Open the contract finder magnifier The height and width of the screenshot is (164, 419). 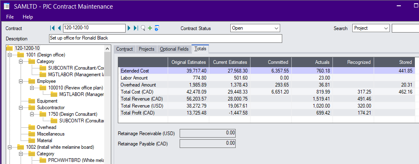pyautogui.click(x=143, y=28)
